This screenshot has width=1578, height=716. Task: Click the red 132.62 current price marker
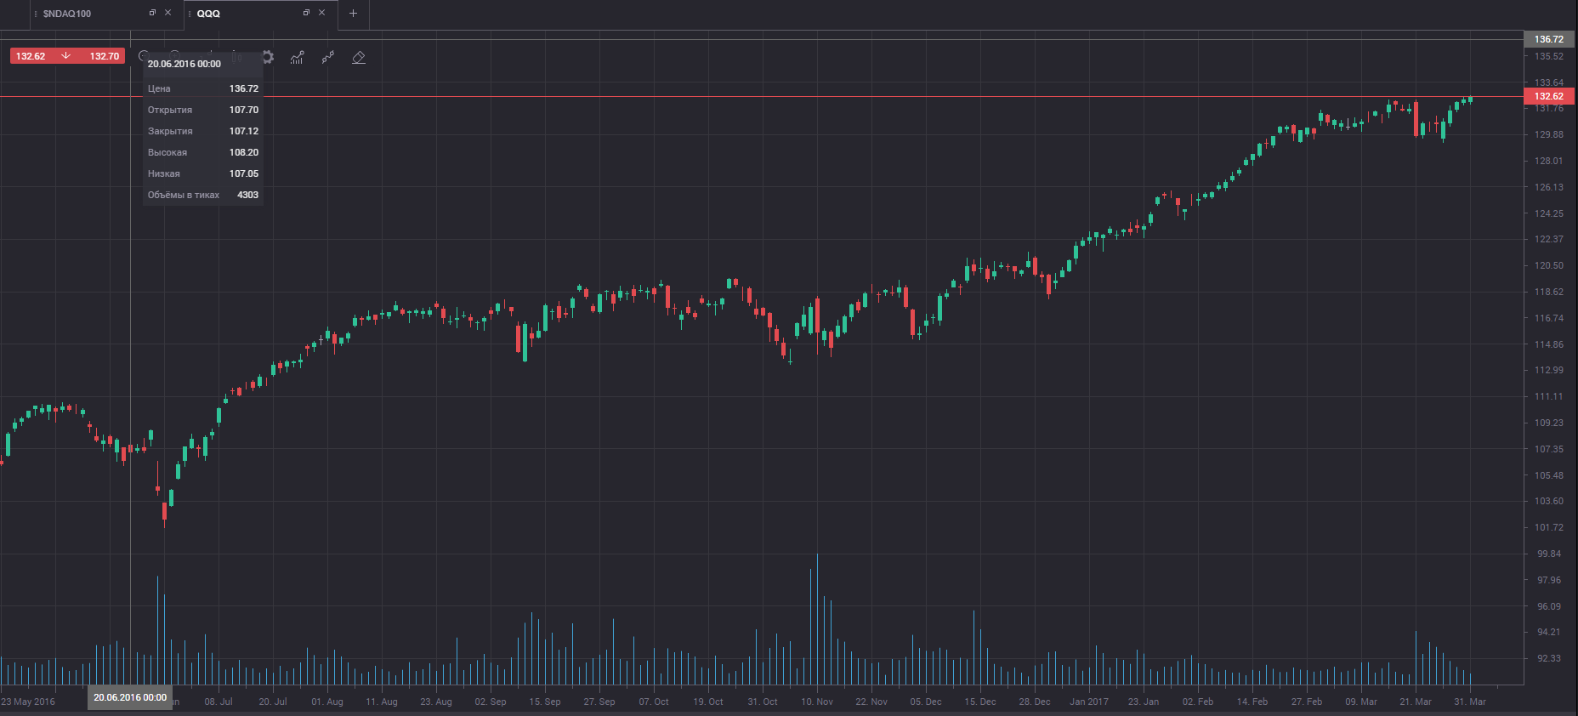(x=1549, y=96)
